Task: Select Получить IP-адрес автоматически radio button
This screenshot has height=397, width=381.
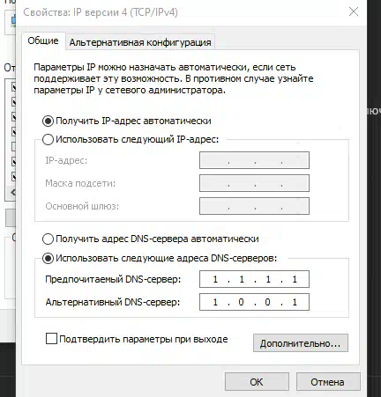Action: tap(48, 121)
